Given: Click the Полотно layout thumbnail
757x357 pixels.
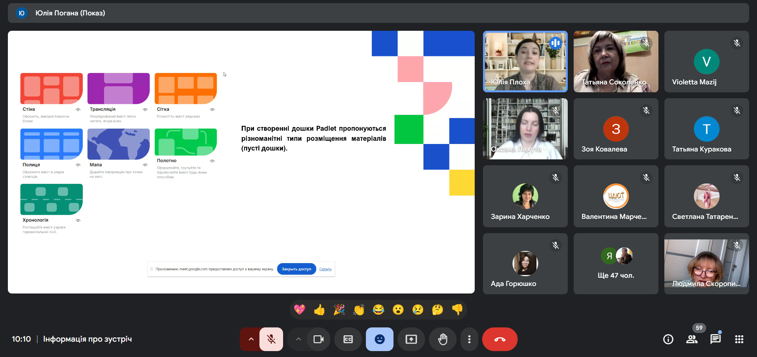Looking at the screenshot, I should pyautogui.click(x=186, y=142).
